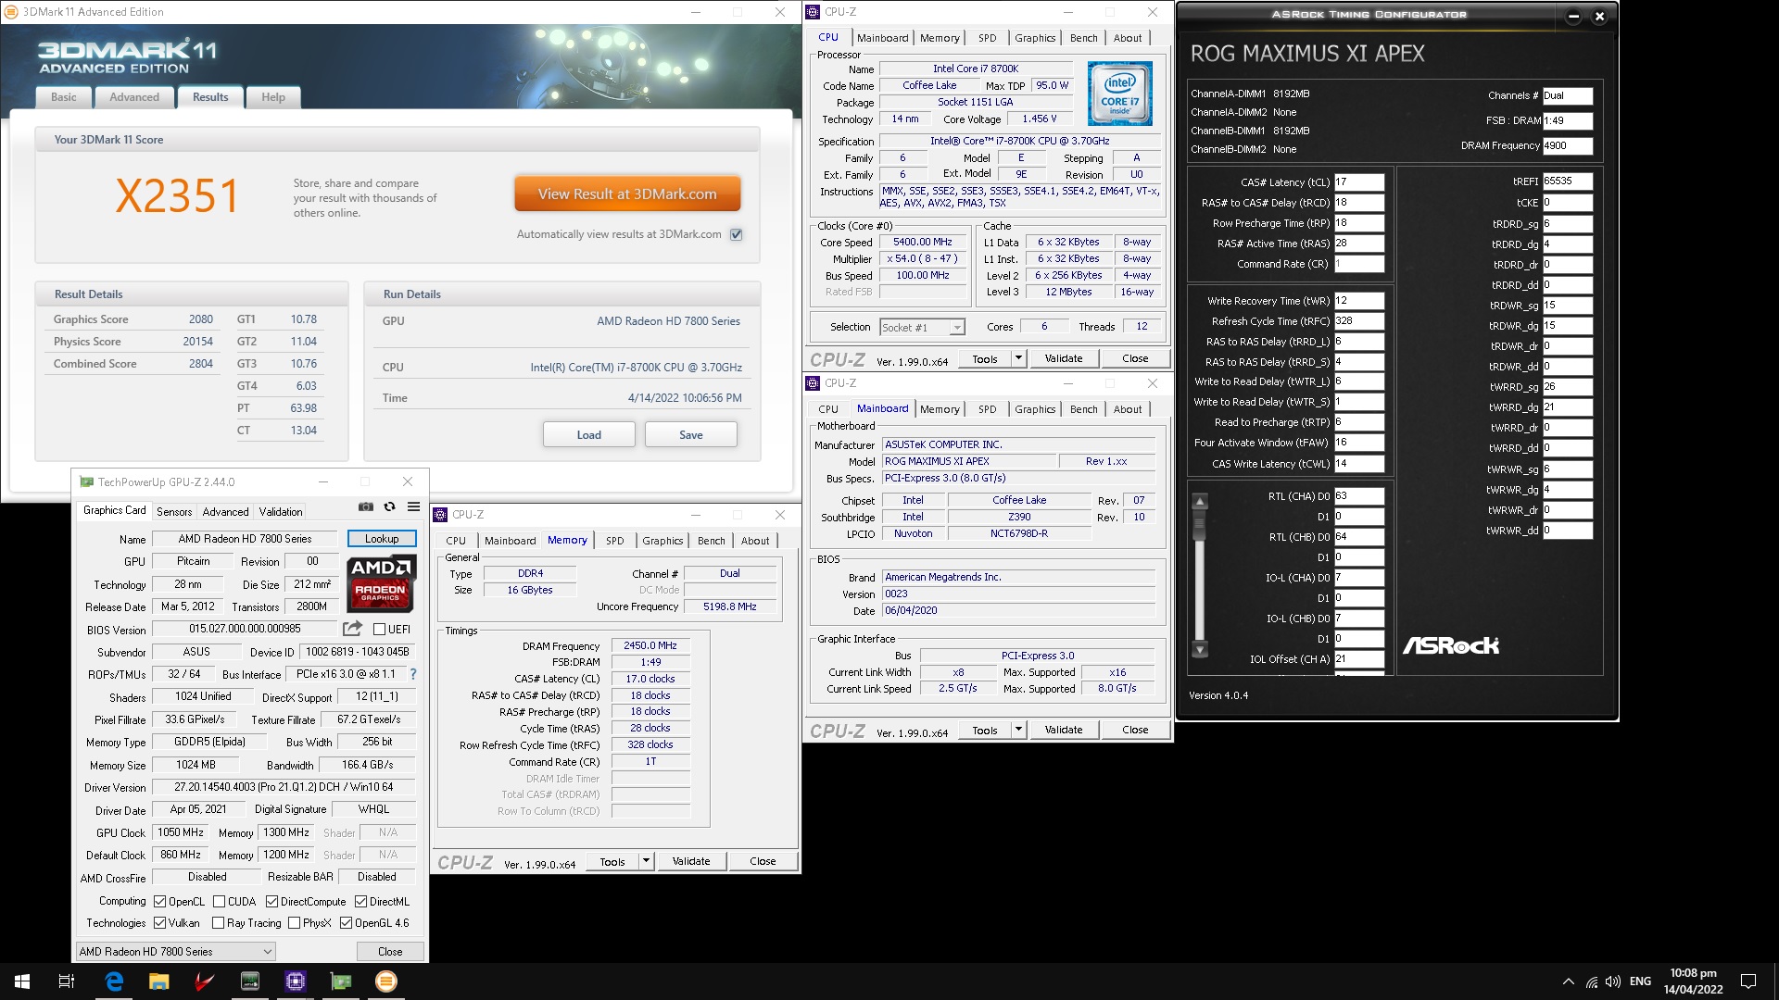The image size is (1779, 1000).
Task: Toggle the DirectML checkbox
Action: click(x=360, y=902)
